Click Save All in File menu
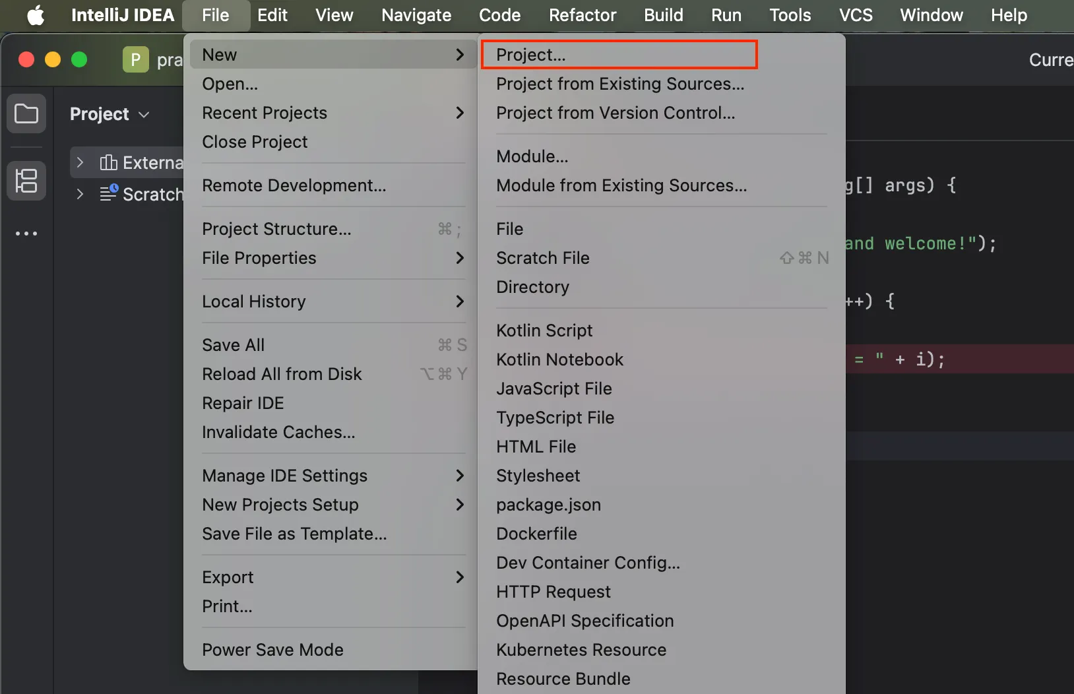The height and width of the screenshot is (694, 1074). tap(234, 345)
